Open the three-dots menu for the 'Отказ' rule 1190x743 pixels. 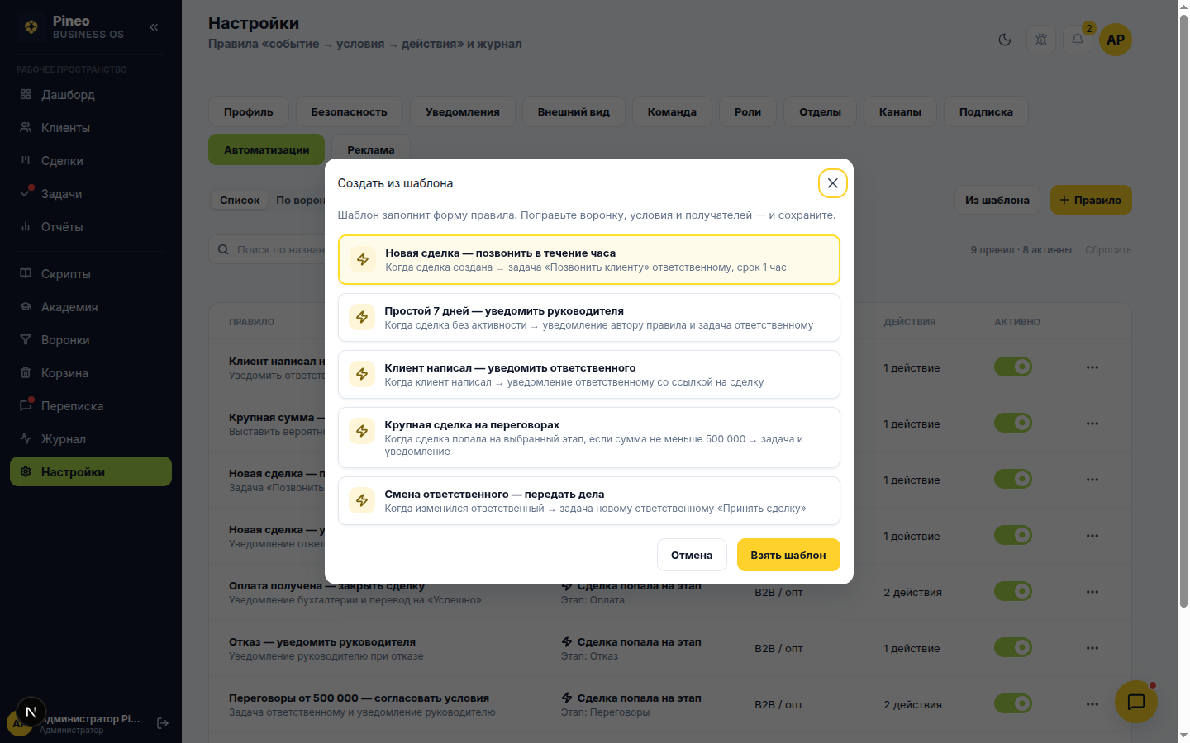click(x=1092, y=648)
